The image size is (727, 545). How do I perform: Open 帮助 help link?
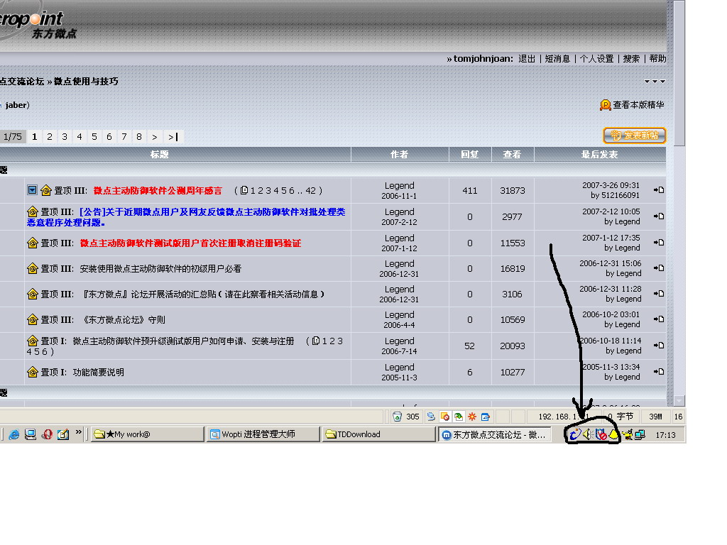tap(657, 59)
